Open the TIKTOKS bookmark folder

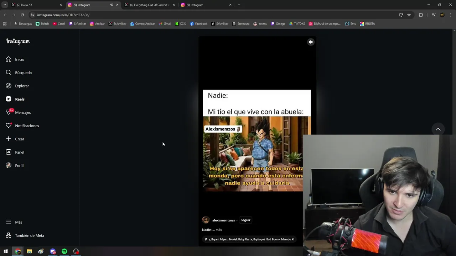(x=297, y=24)
